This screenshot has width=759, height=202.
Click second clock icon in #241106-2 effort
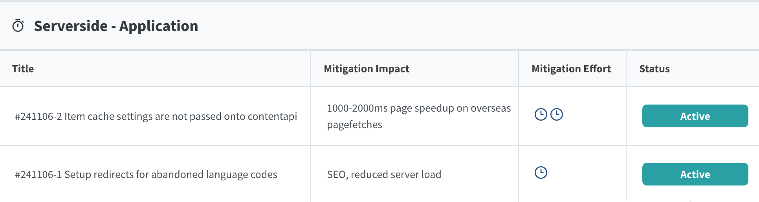[557, 114]
